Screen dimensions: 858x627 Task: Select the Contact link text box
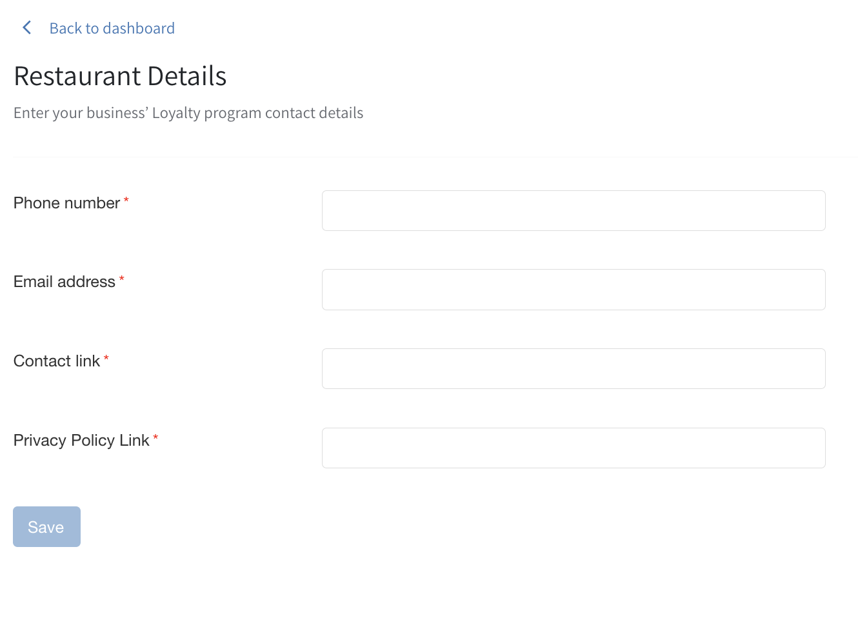point(573,368)
